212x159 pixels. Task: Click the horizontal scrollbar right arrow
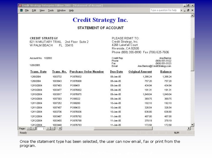click(x=189, y=128)
